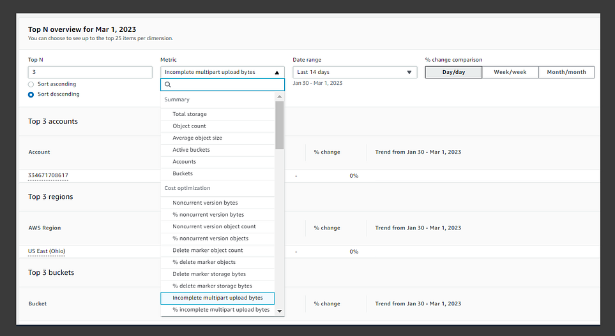Image resolution: width=615 pixels, height=336 pixels.
Task: Select Total storage metric
Action: [190, 114]
